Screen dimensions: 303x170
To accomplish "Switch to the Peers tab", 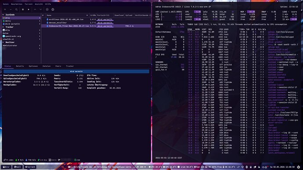I will (x=58, y=66).
